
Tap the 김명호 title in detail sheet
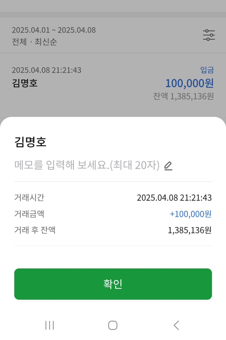(30, 142)
